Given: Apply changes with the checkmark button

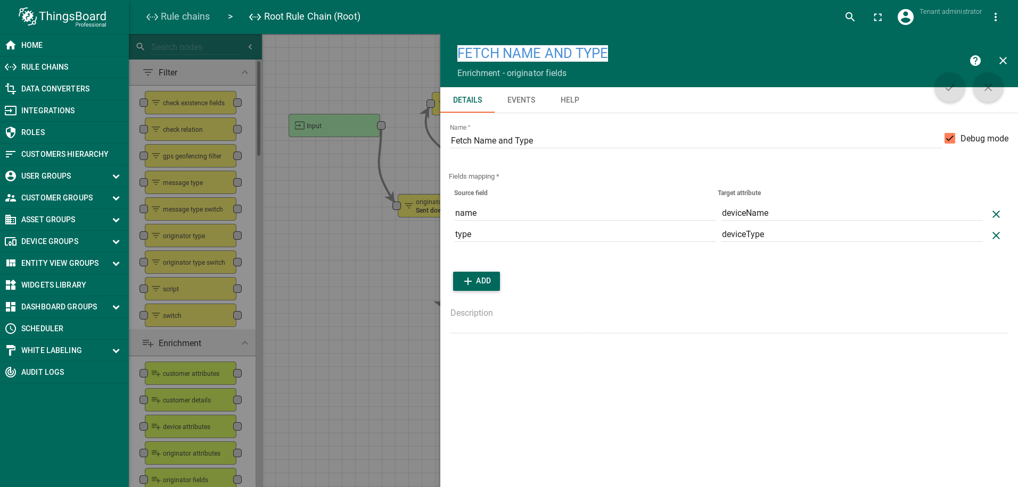Looking at the screenshot, I should click(x=950, y=88).
